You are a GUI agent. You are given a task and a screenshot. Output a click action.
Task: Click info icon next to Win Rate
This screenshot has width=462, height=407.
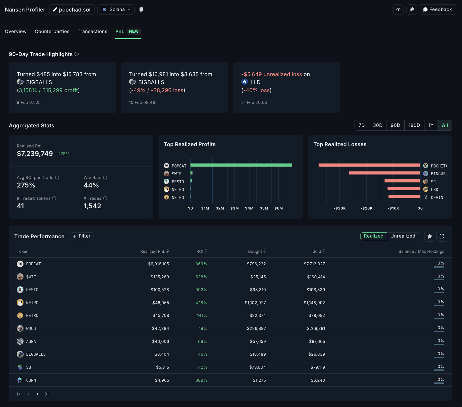pos(105,177)
